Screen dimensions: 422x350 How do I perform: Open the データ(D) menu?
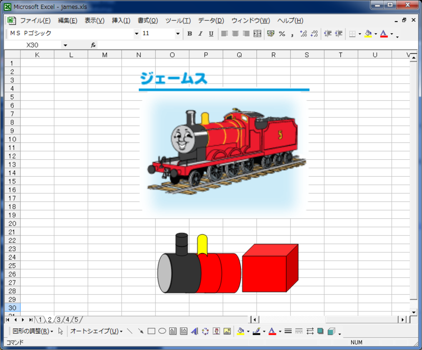click(x=211, y=21)
